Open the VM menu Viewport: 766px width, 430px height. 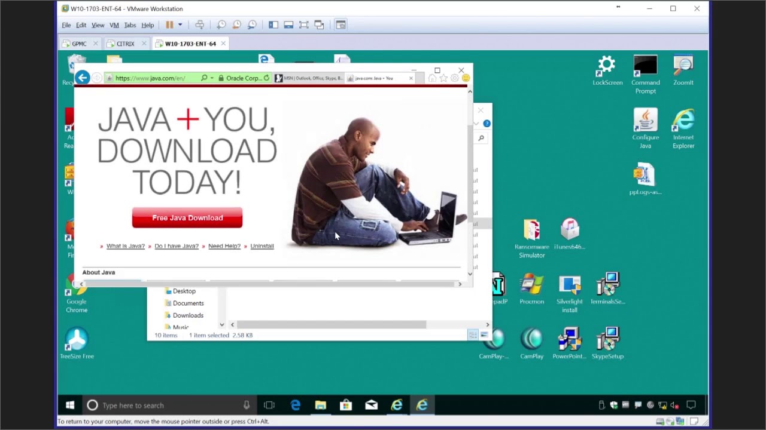114,25
